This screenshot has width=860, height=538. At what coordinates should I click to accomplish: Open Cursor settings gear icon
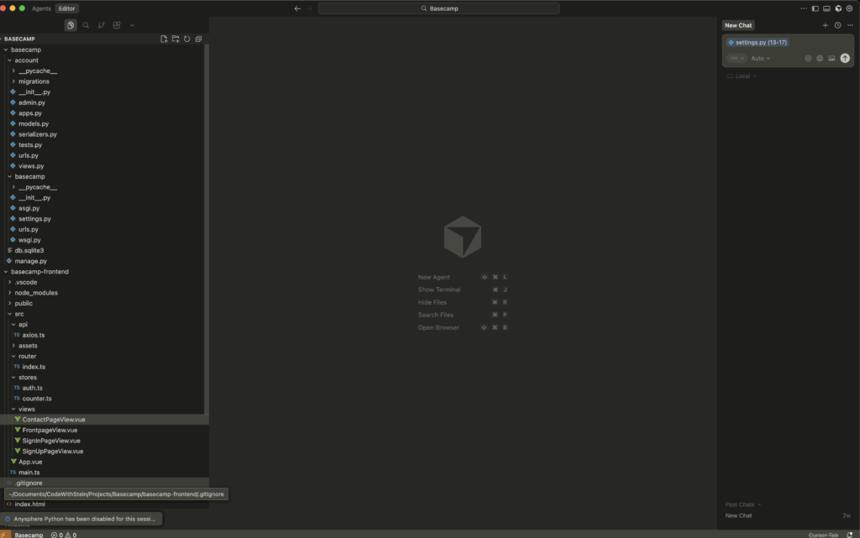click(x=850, y=8)
